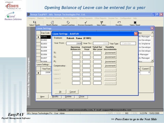The height and width of the screenshot is (123, 164).
Task: Close the Leave Settings Add/Edit dialog
Action: (136, 34)
